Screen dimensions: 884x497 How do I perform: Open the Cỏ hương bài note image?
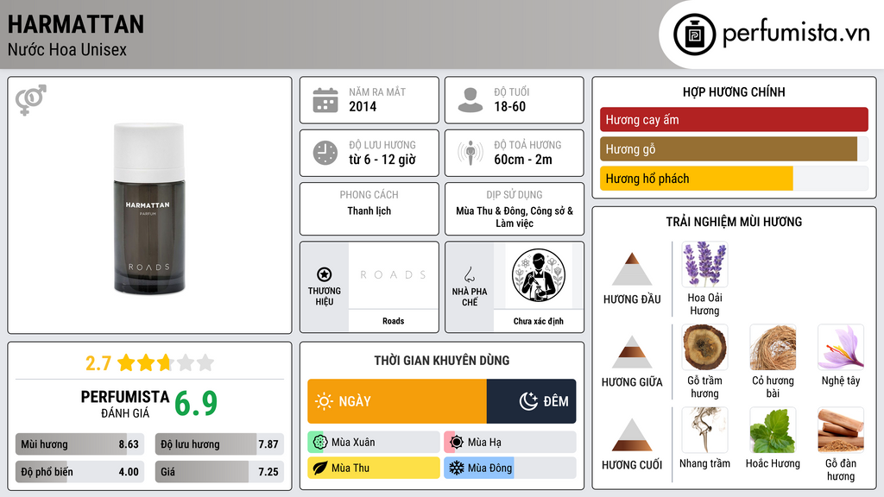[773, 347]
